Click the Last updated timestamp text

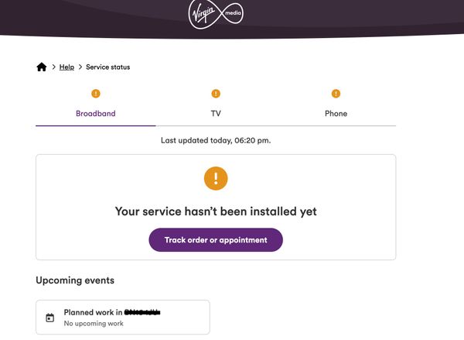pos(216,140)
